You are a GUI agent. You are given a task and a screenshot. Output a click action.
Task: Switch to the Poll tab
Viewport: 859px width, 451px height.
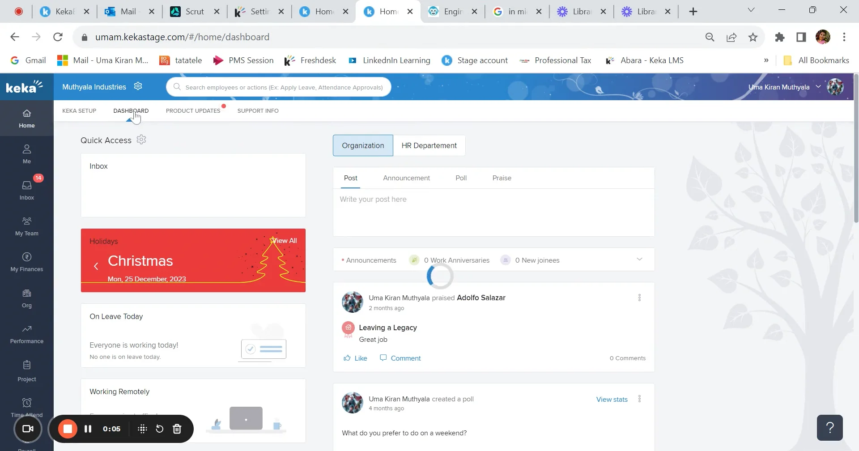461,178
